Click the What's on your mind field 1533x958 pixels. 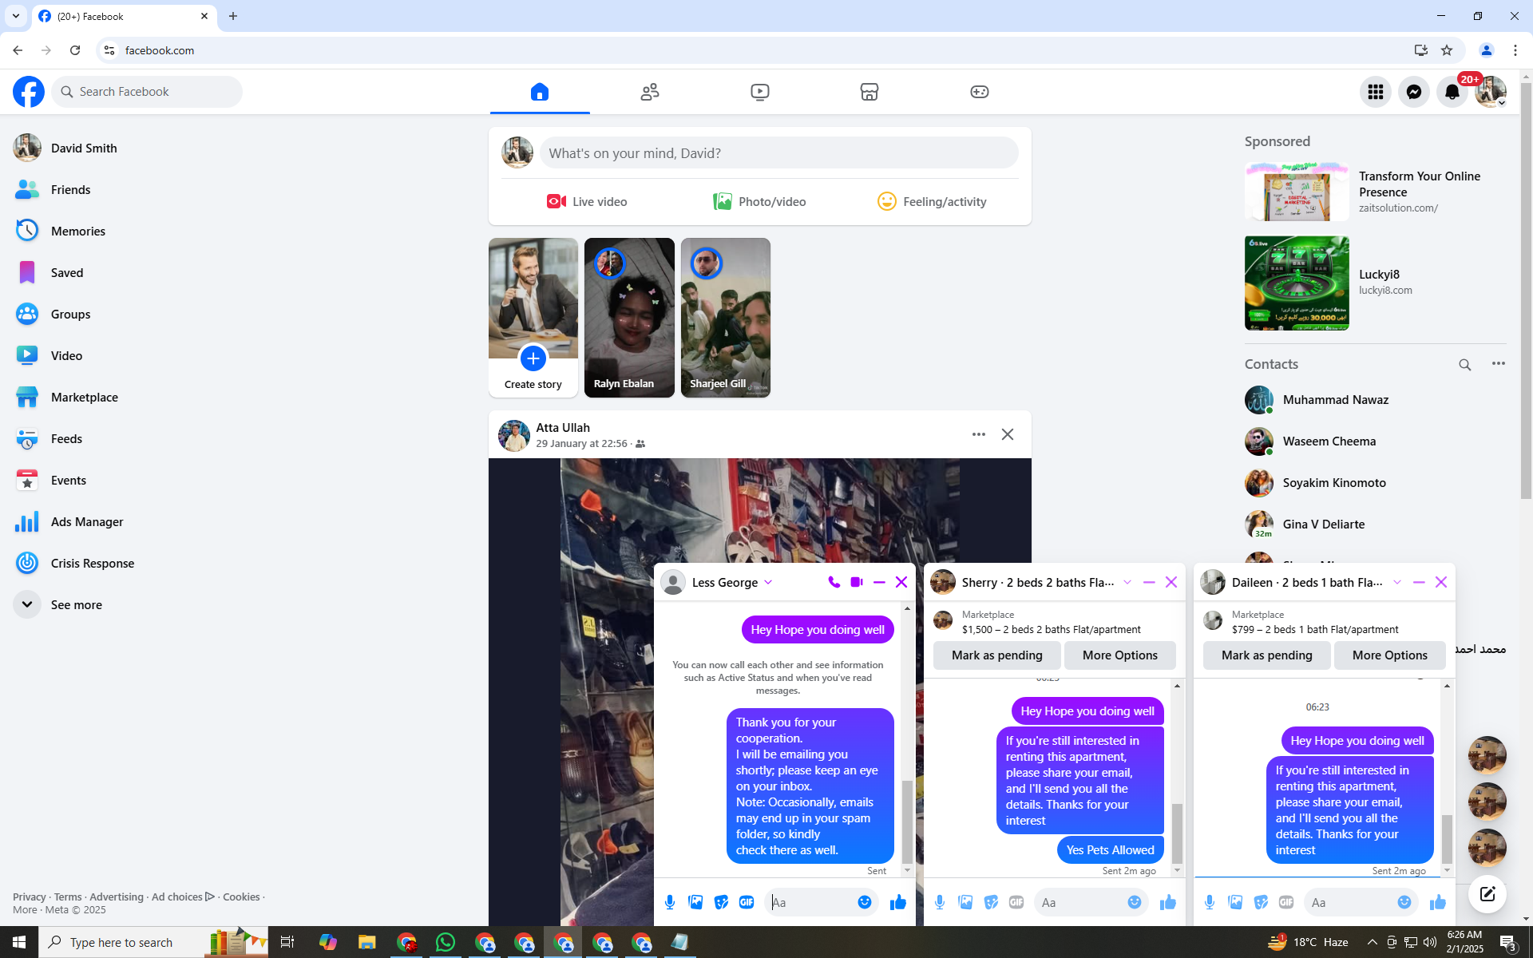pyautogui.click(x=778, y=152)
